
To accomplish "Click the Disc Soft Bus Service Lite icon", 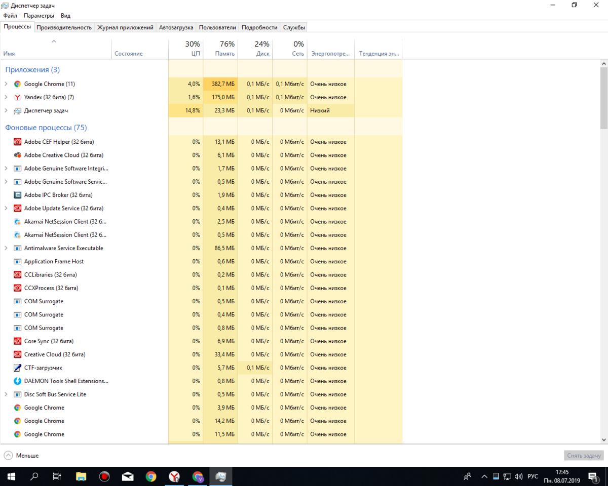I will coord(17,394).
